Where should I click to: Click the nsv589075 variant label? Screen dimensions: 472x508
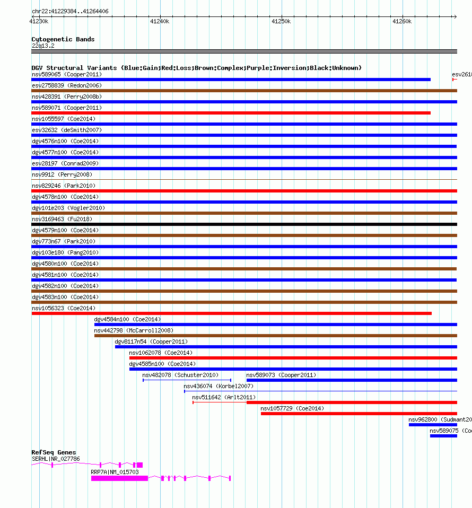click(451, 431)
